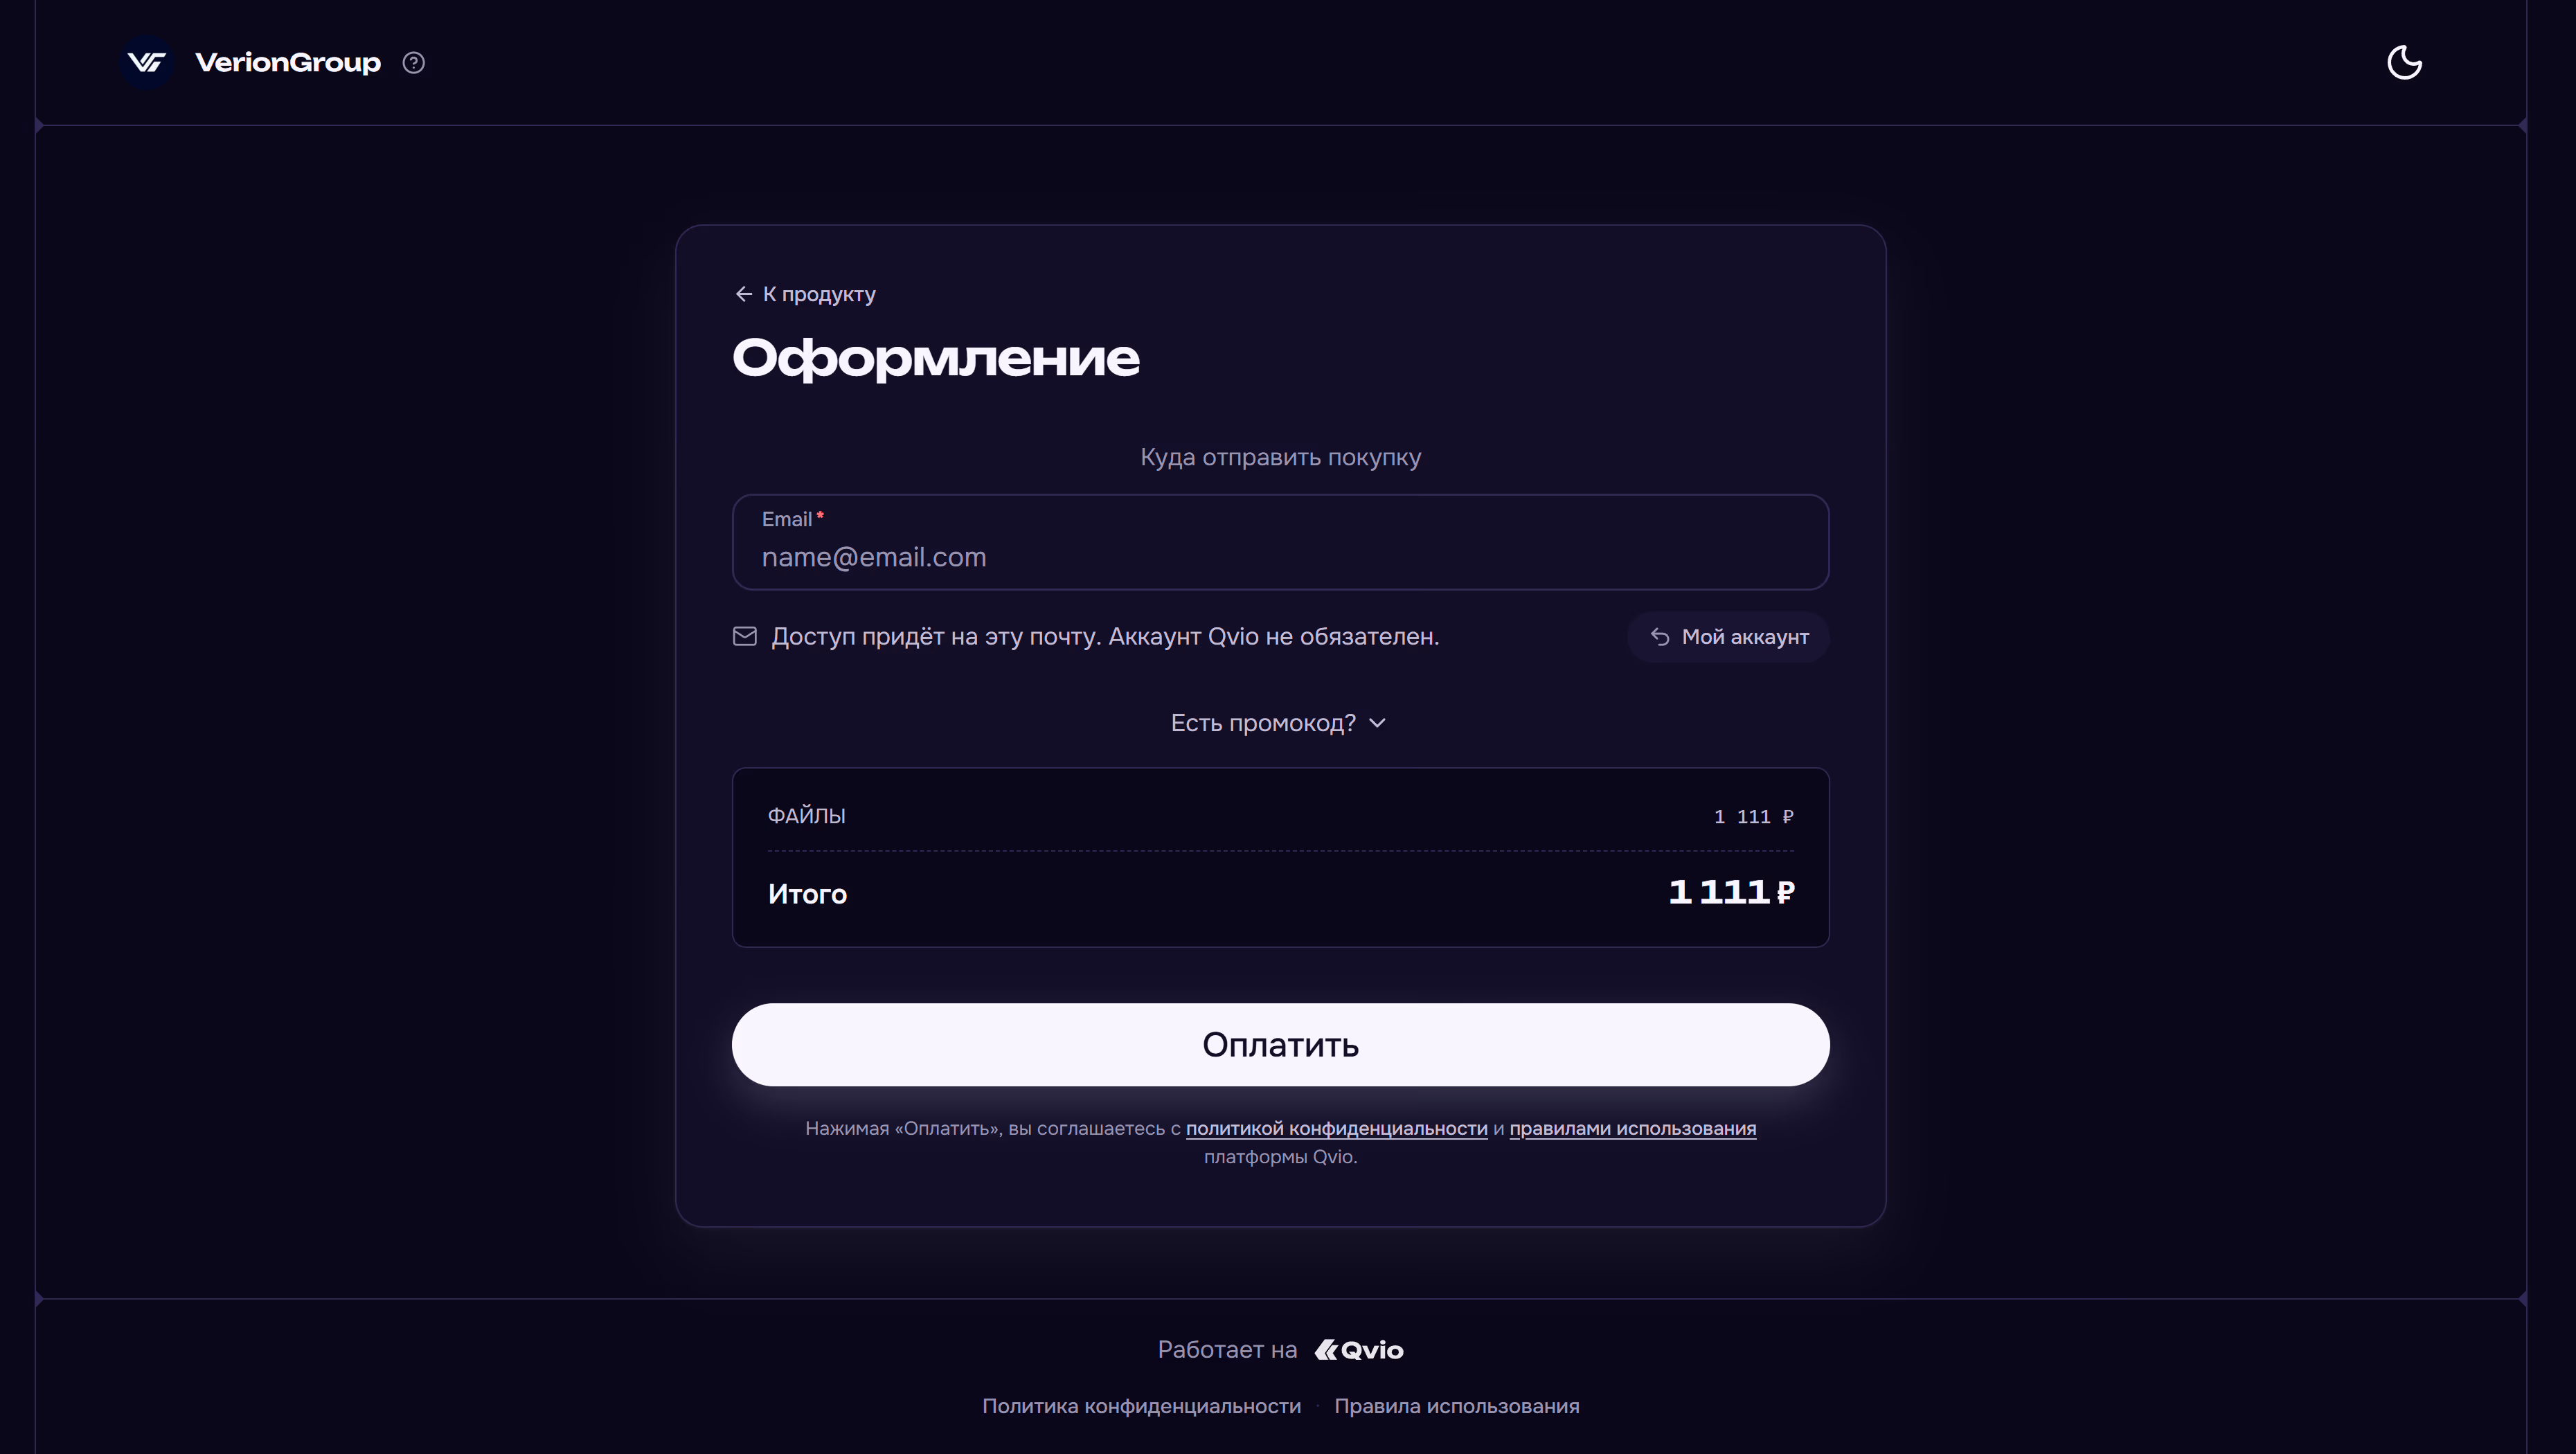2576x1454 pixels.
Task: Open the help question-mark icon beside VerionGroup
Action: pos(413,63)
